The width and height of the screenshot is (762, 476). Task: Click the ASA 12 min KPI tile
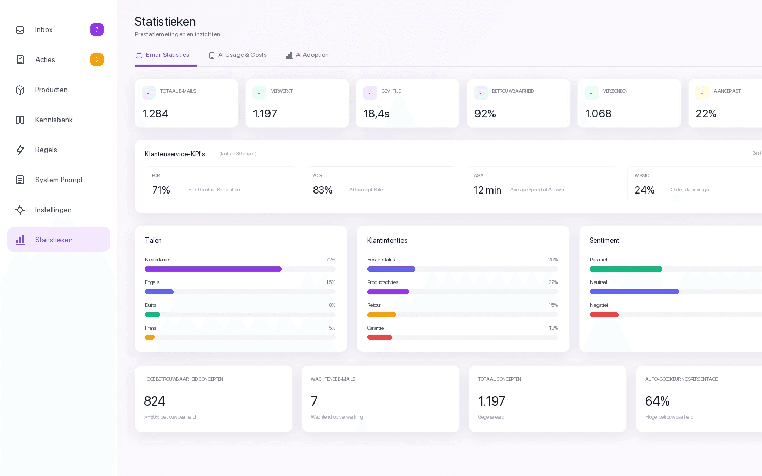(x=542, y=184)
